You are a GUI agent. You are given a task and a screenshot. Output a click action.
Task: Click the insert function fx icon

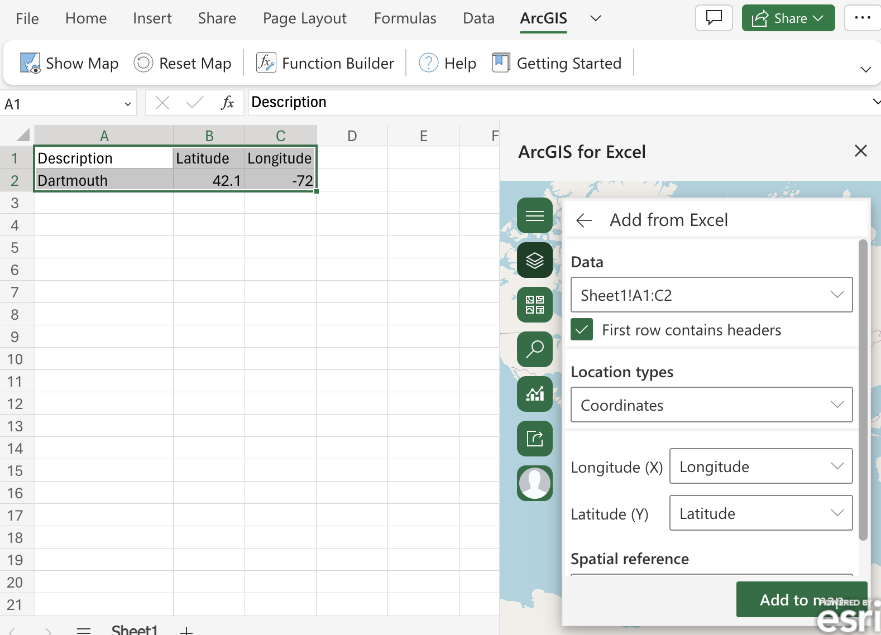coord(227,103)
